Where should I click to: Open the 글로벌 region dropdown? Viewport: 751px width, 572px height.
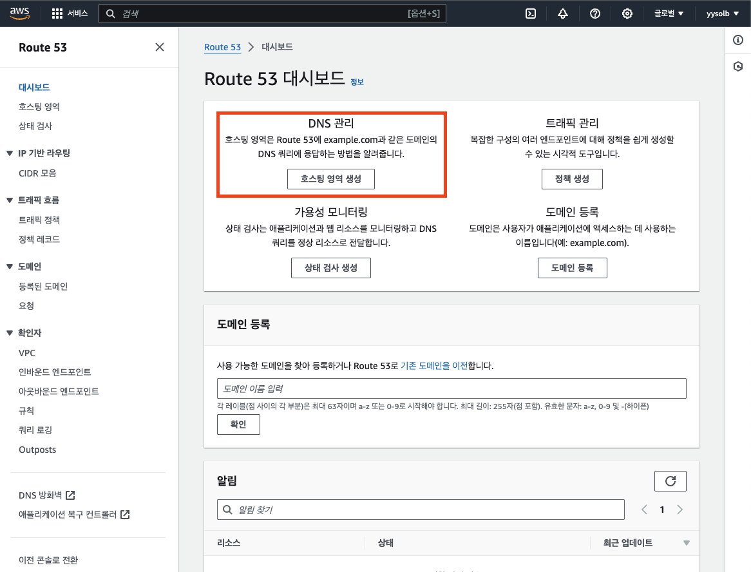coord(669,14)
